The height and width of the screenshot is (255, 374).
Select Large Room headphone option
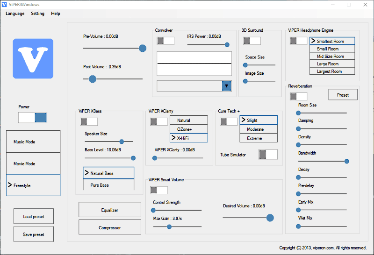point(332,64)
